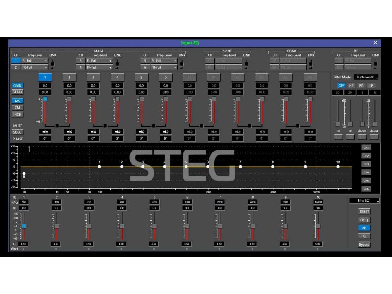Mute channel 5 with its speaker icon

(142, 132)
